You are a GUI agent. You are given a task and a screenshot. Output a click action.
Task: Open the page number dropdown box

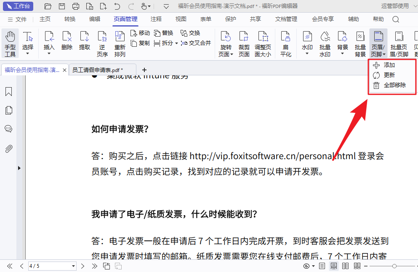[x=74, y=266]
